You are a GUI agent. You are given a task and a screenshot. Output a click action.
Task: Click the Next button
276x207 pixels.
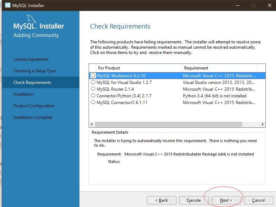pyautogui.click(x=226, y=200)
